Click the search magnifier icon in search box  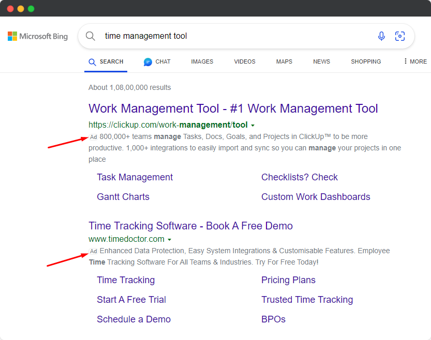pyautogui.click(x=90, y=36)
